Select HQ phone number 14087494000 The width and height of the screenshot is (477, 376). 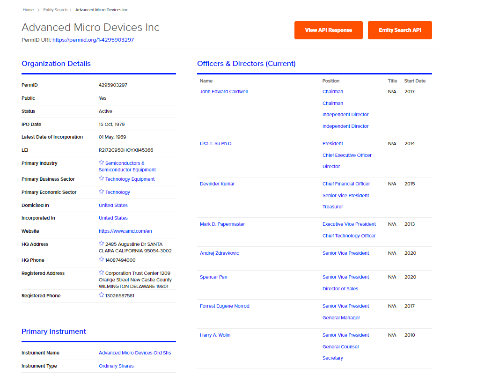[120, 260]
